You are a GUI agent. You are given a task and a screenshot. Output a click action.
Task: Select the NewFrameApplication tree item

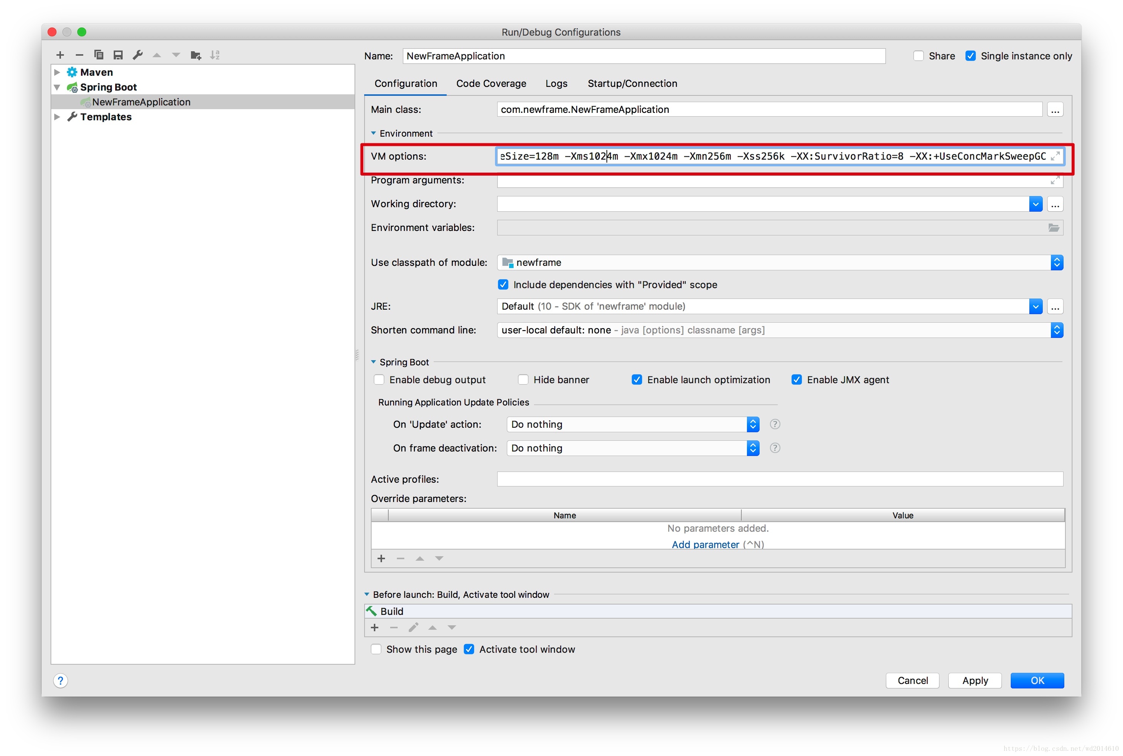tap(140, 102)
